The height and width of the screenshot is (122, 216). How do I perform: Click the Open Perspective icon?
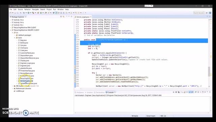207,13
